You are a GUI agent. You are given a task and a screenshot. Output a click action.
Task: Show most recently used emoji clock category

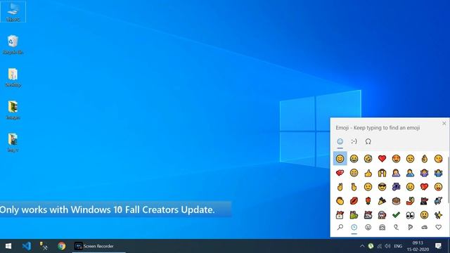[354, 228]
